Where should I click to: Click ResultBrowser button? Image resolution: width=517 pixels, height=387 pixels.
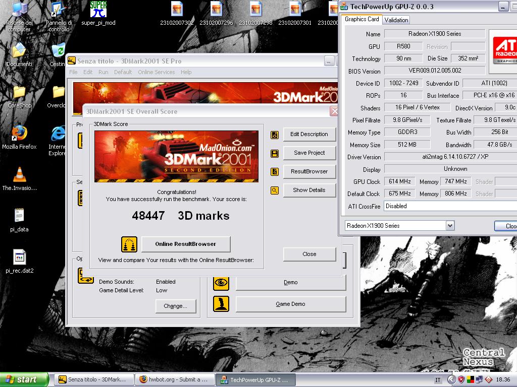click(x=309, y=171)
